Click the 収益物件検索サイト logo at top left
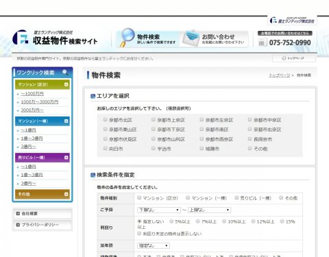The image size is (329, 257). (56, 38)
